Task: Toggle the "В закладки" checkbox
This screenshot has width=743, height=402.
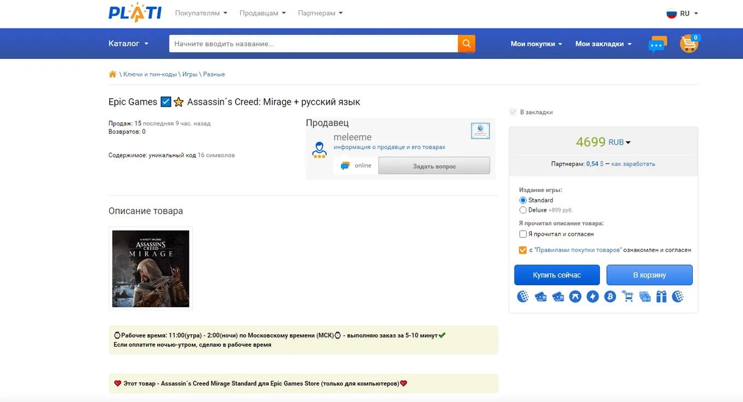Action: click(512, 112)
